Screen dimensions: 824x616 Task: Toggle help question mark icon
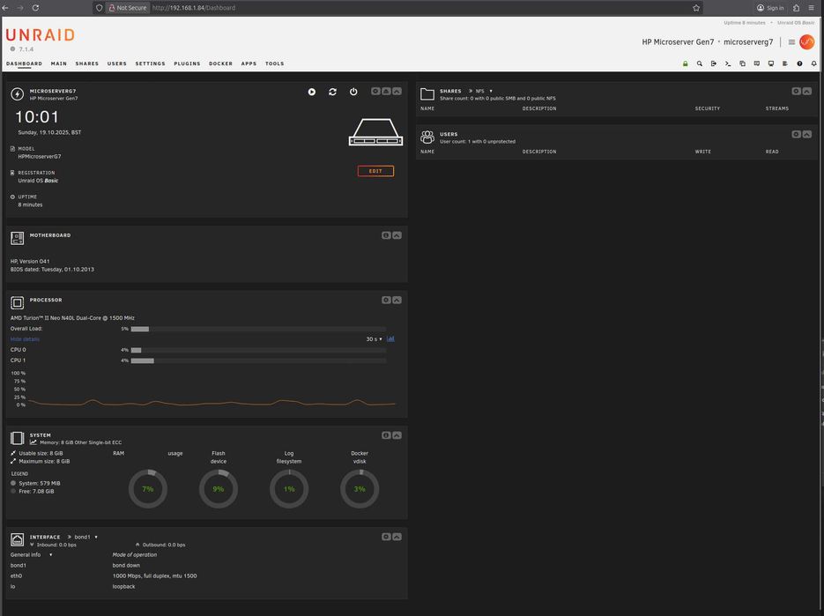[x=799, y=63]
